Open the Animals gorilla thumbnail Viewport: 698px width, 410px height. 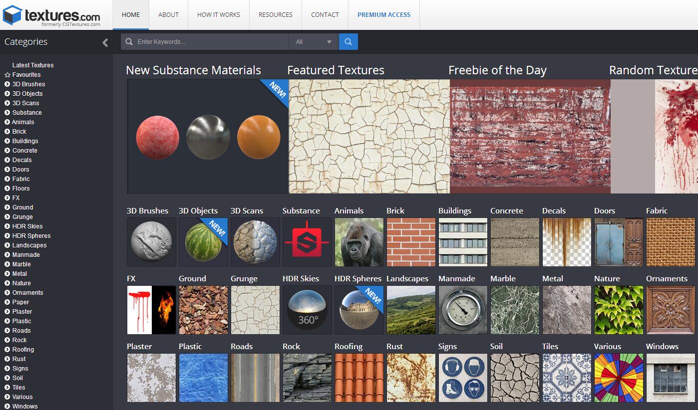point(359,242)
